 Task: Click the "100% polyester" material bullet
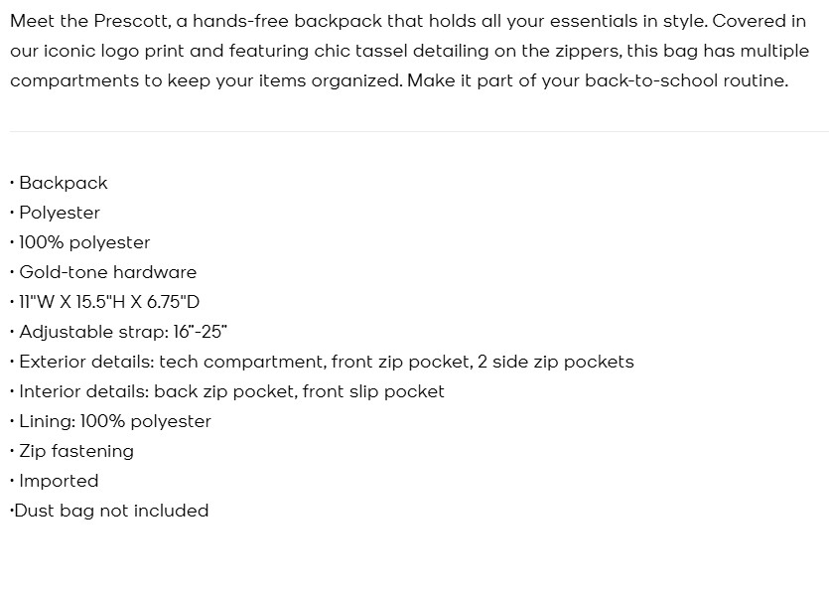pos(84,242)
